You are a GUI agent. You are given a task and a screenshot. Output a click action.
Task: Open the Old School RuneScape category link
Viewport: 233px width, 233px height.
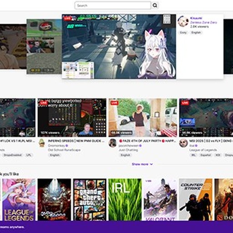click(x=64, y=150)
